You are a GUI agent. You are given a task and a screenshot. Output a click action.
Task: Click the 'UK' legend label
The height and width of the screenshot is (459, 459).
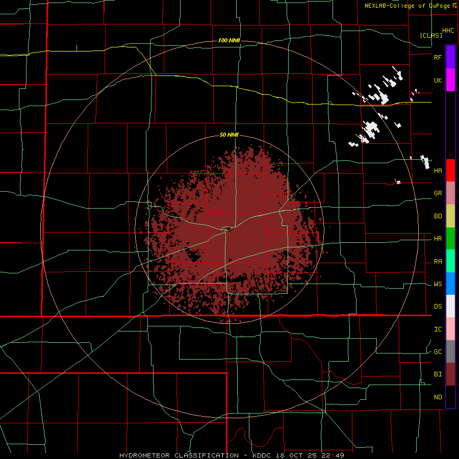[438, 80]
